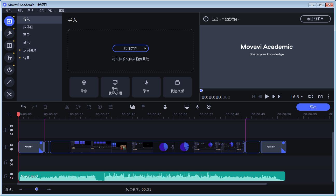Screen dimensions: 336x196
Task: Open color adjustments tool
Action: tap(100, 107)
